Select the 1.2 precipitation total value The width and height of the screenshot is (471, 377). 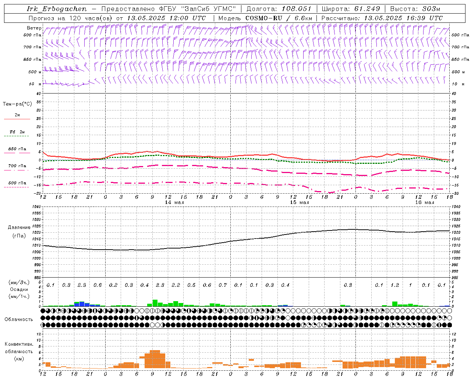pos(395,285)
